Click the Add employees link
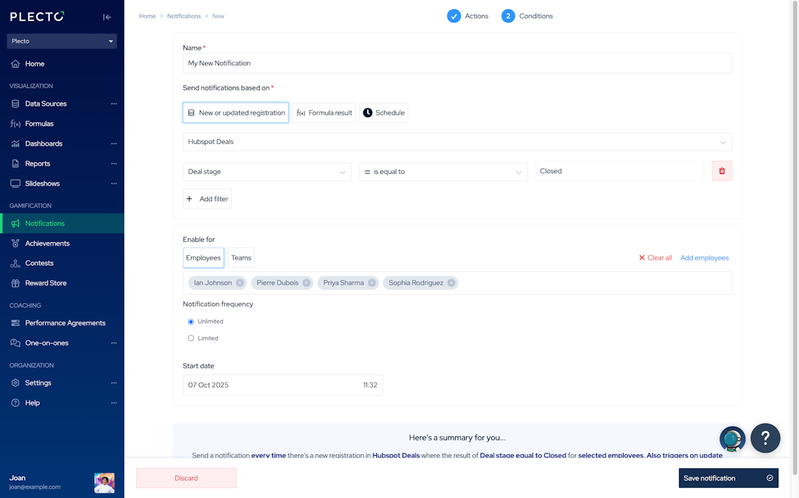799x498 pixels. pyautogui.click(x=704, y=258)
